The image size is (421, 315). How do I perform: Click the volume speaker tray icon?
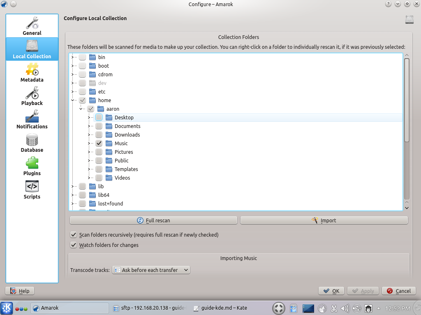pyautogui.click(x=345, y=308)
